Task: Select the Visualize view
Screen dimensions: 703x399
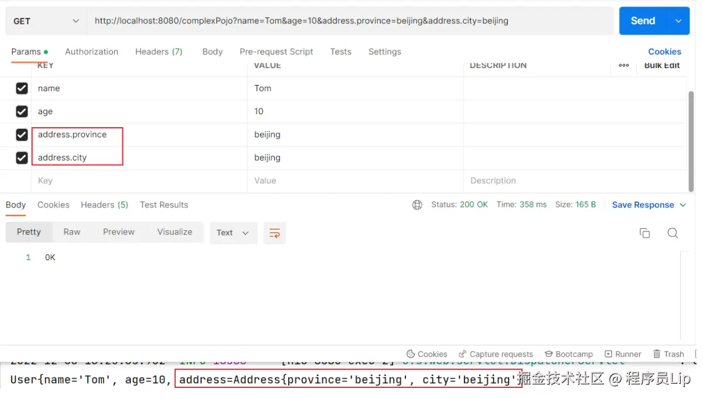Action: coord(175,232)
